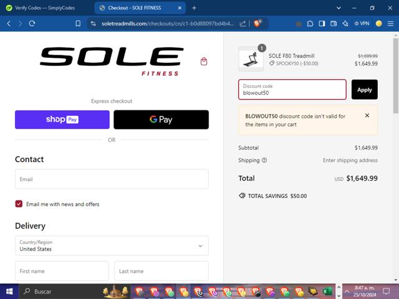
Task: Go back using the browser back arrow
Action: (x=9, y=24)
